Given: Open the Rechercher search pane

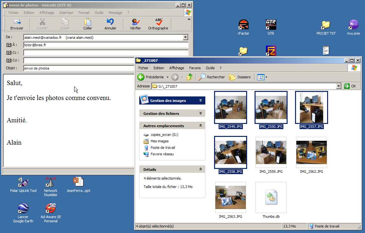Looking at the screenshot, I should pos(211,77).
